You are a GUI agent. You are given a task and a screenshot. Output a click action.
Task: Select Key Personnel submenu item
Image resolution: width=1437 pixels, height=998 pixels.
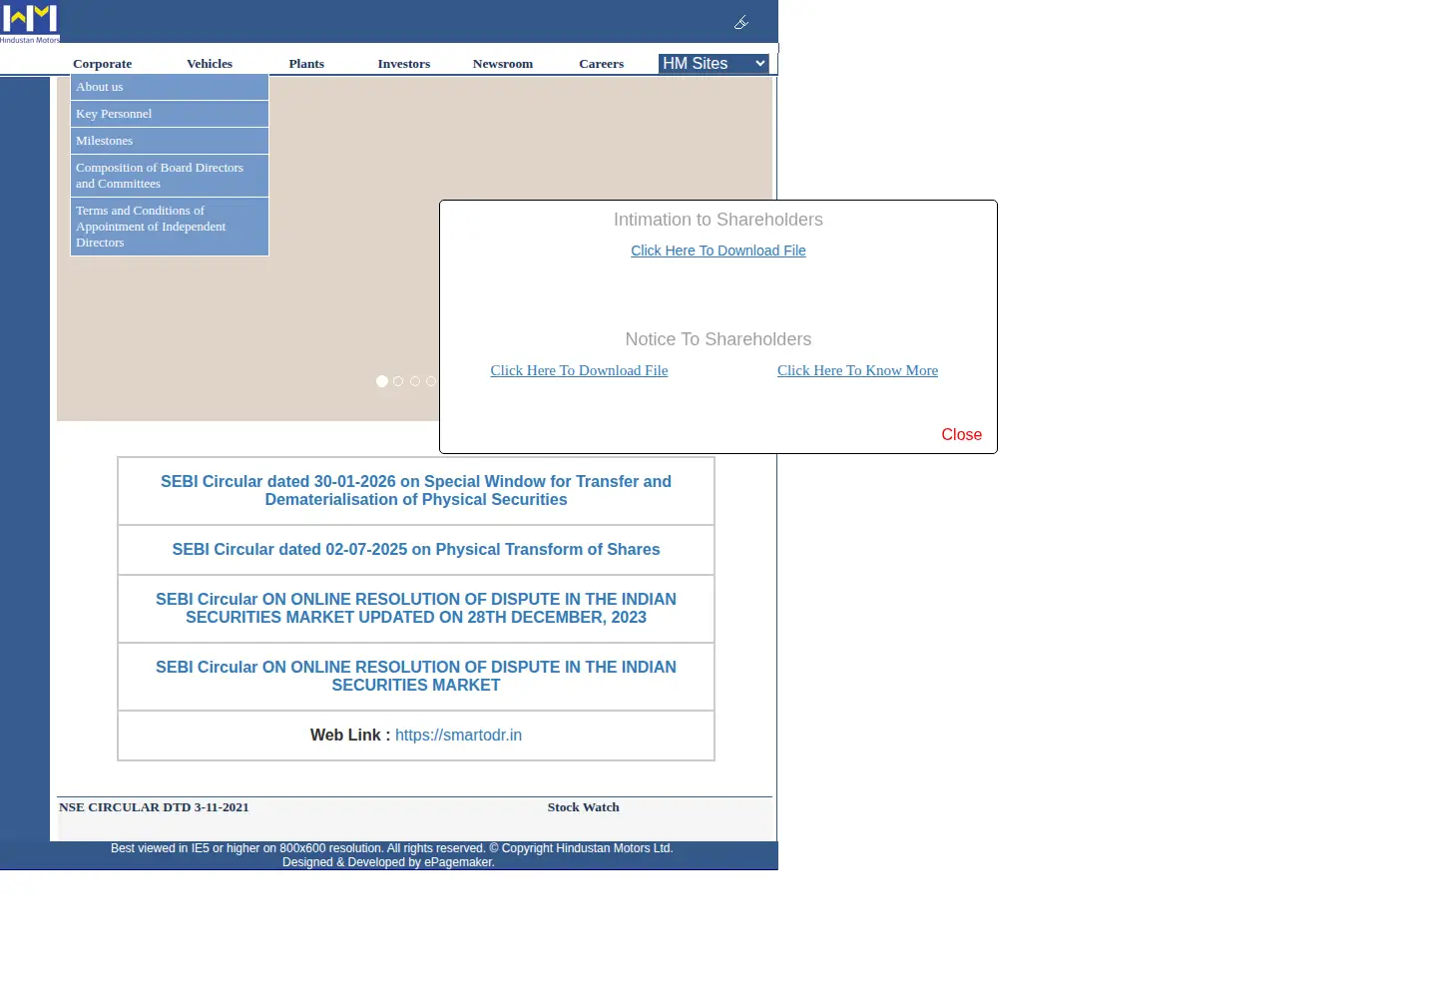click(x=170, y=114)
